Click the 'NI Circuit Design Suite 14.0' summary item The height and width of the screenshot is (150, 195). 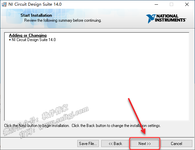[34, 40]
